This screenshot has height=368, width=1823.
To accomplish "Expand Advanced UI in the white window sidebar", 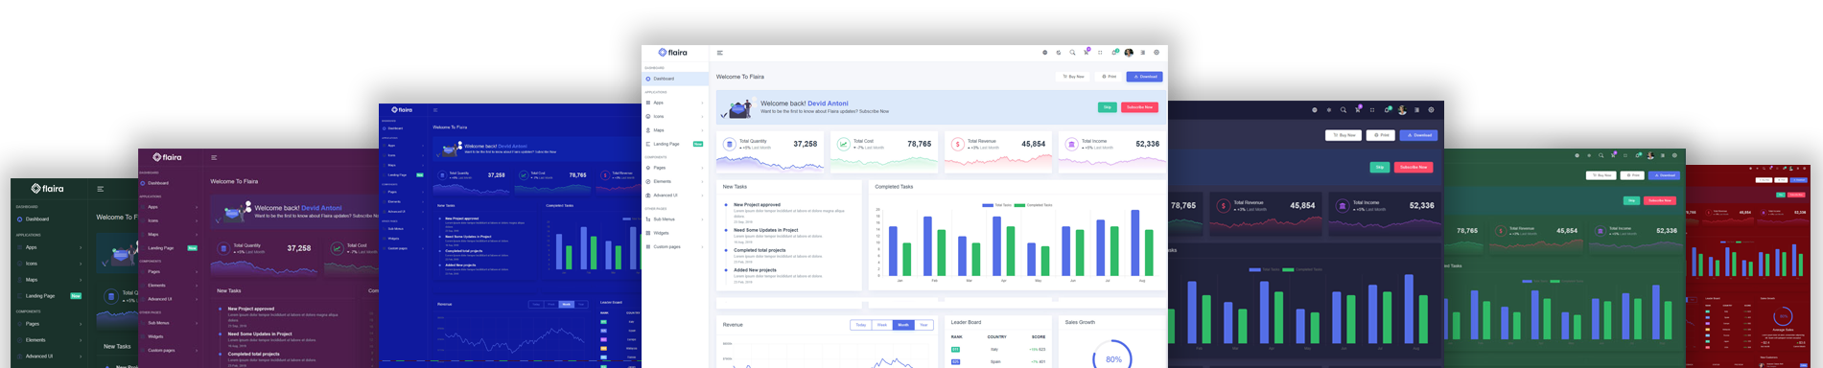I will (675, 195).
